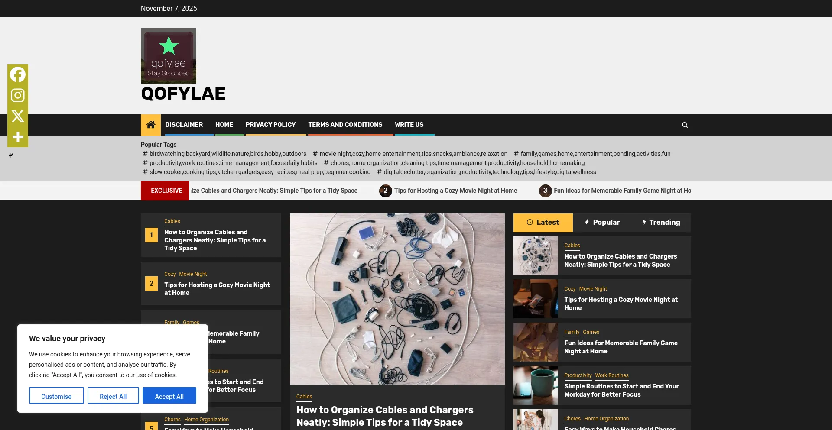This screenshot has height=430, width=832.
Task: Open Simple Routines workday article title
Action: 621,391
